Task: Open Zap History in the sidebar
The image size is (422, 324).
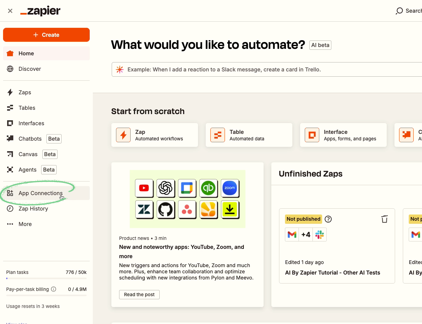Action: (x=46, y=209)
